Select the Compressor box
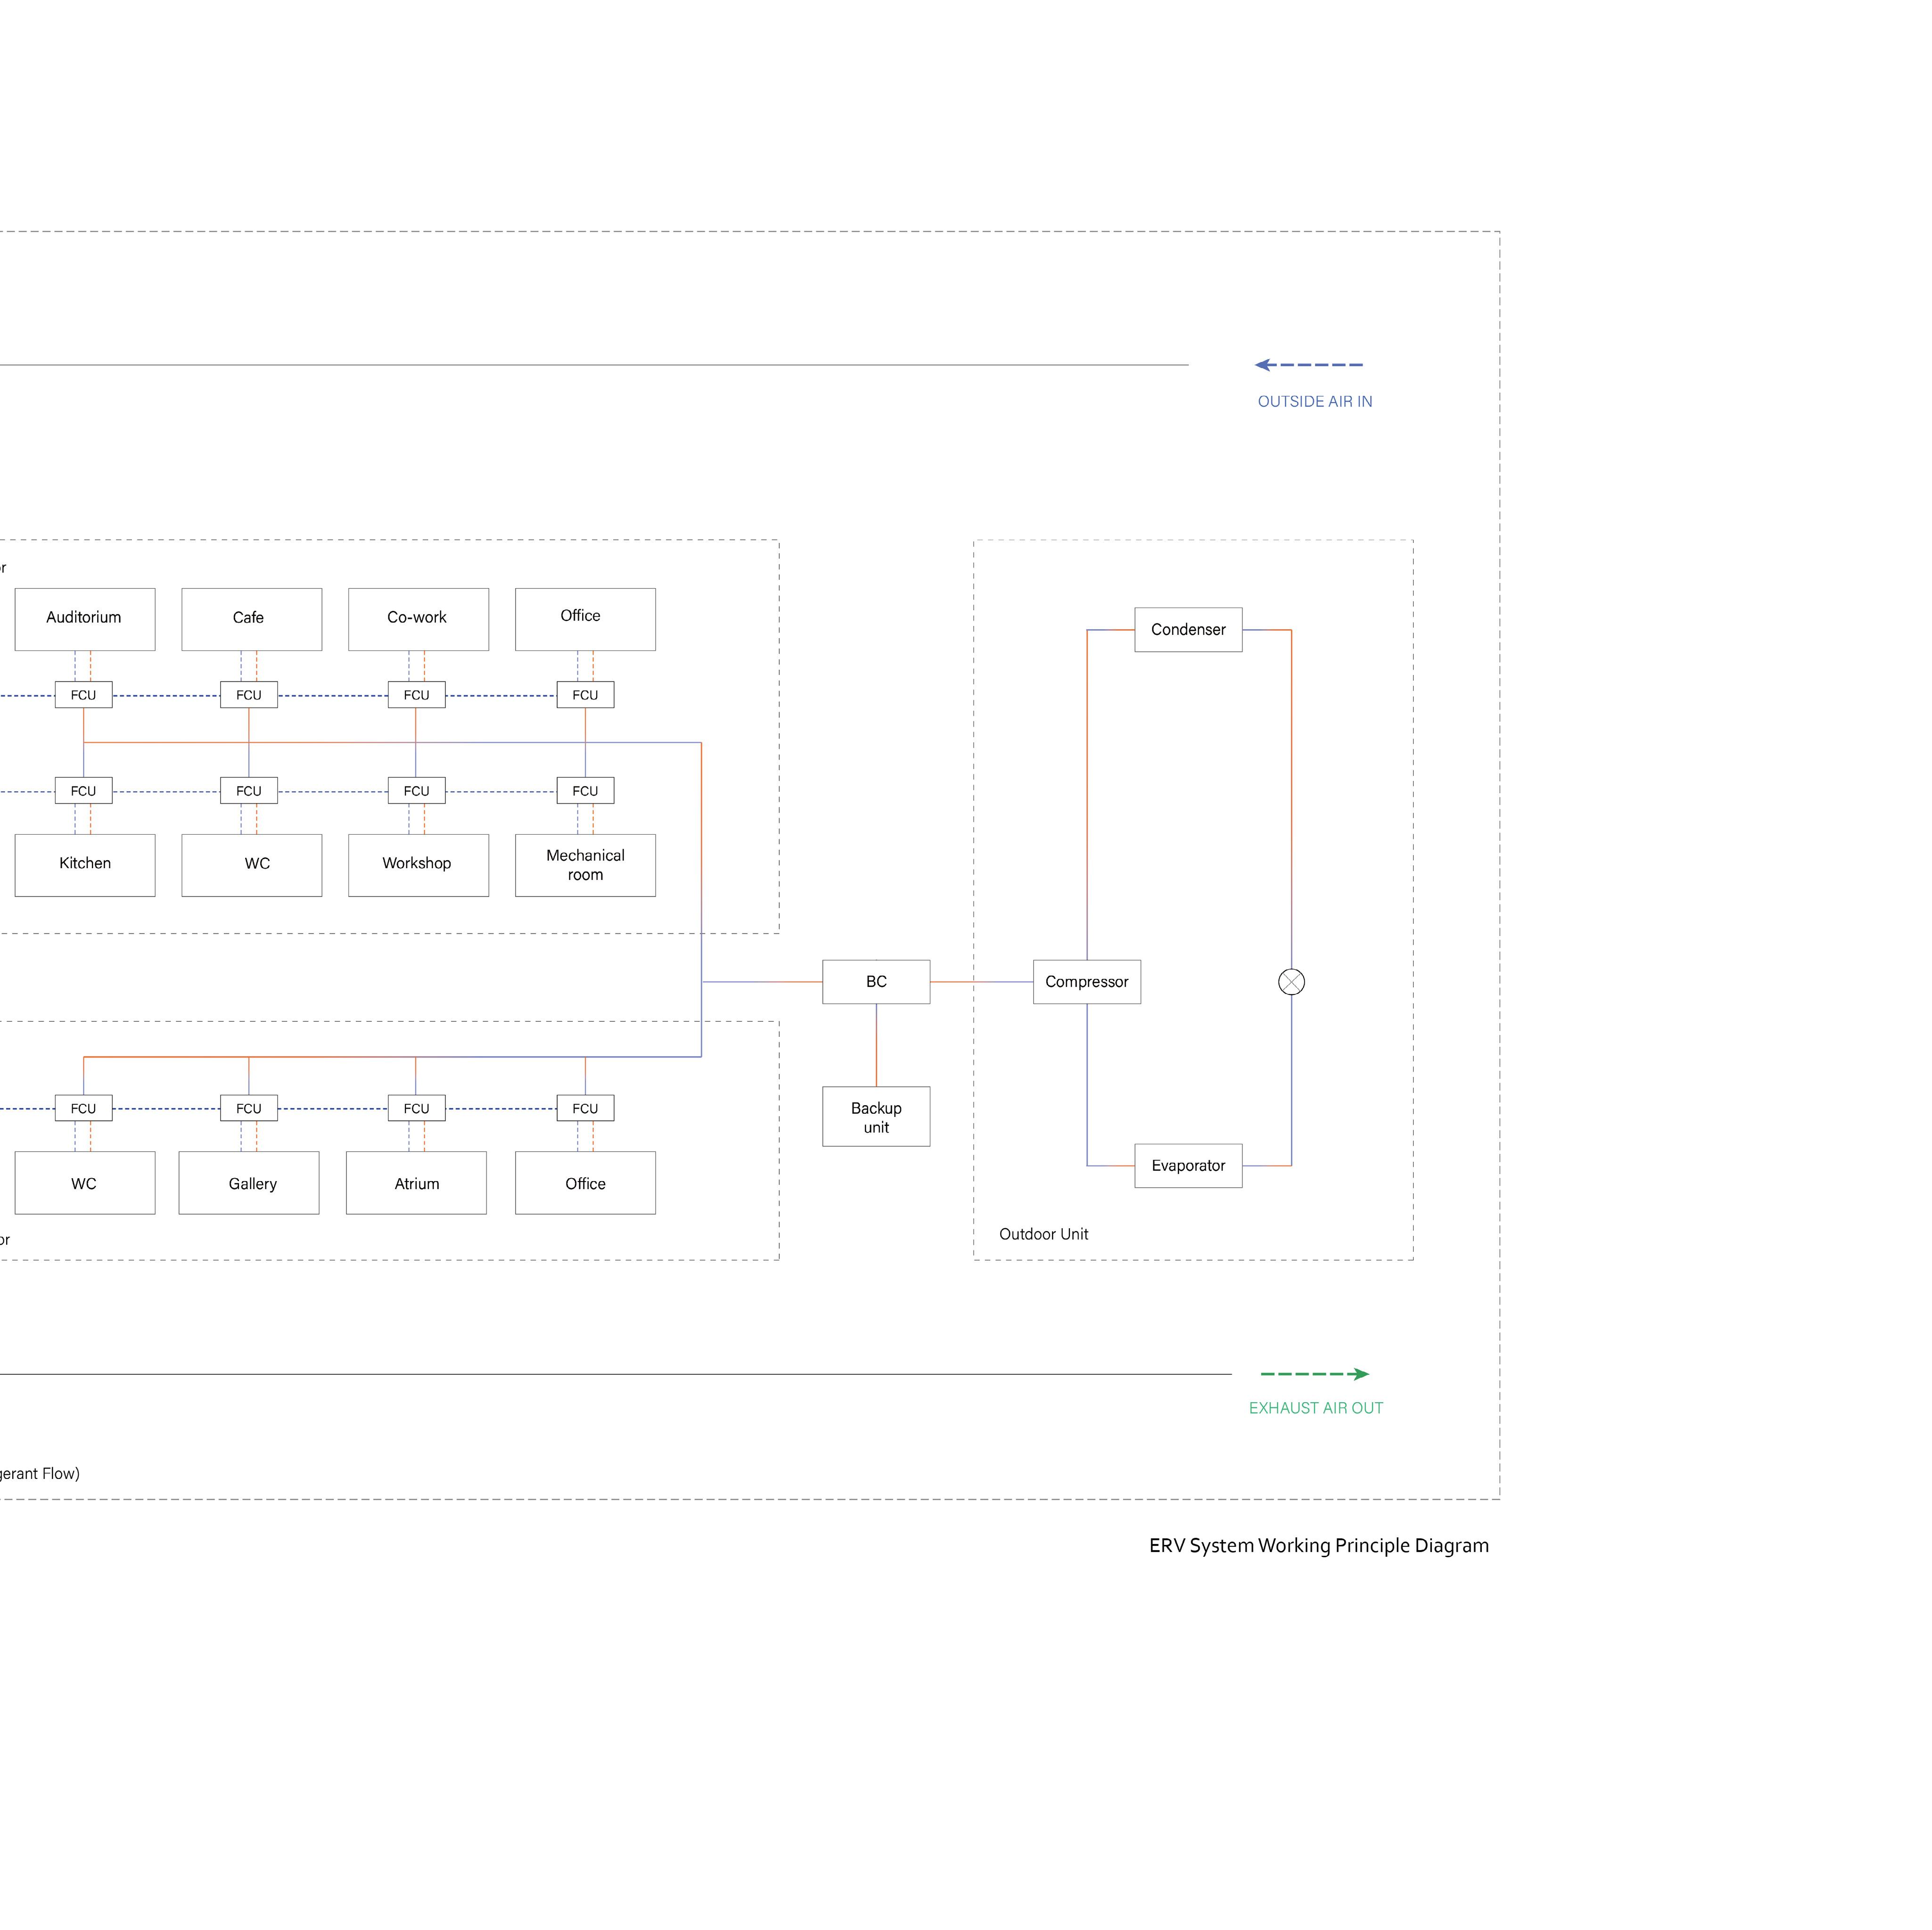Viewport: 1932px width, 1930px height. (1086, 982)
